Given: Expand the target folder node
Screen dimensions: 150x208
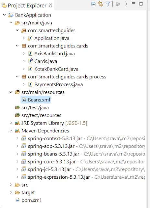Looking at the screenshot, I should click(11, 192).
